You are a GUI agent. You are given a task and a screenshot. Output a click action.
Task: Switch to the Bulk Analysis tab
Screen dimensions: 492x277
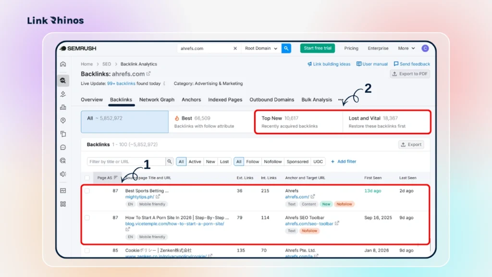[x=317, y=100]
